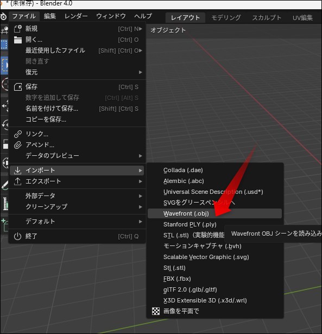
Task: Import Stanford PLY (.ply) file
Action: 214,224
